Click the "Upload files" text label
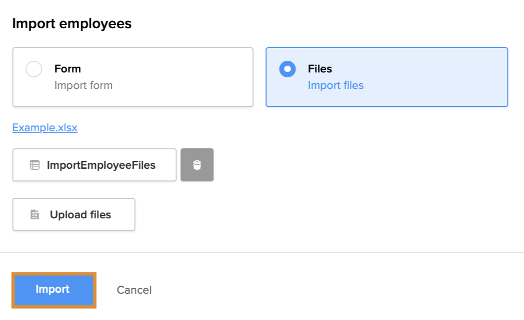This screenshot has width=524, height=320. pyautogui.click(x=80, y=214)
